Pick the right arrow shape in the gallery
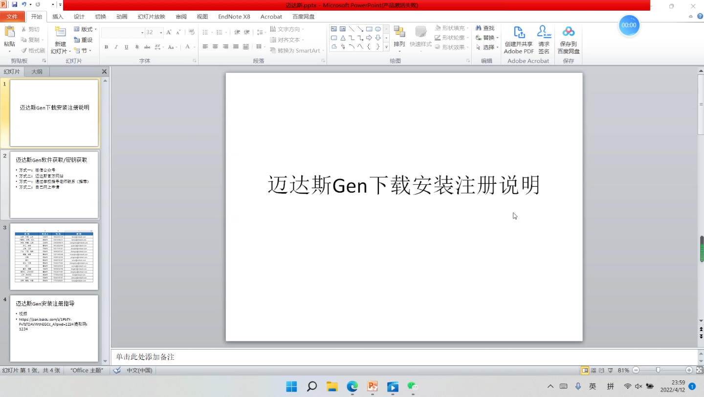 click(369, 38)
